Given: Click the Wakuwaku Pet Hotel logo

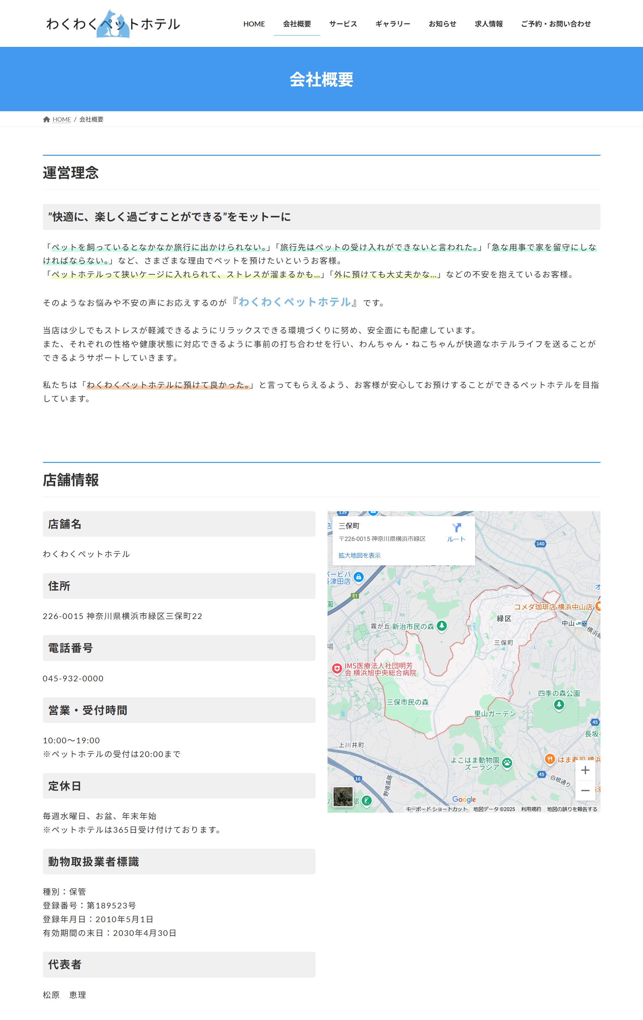Looking at the screenshot, I should tap(113, 24).
